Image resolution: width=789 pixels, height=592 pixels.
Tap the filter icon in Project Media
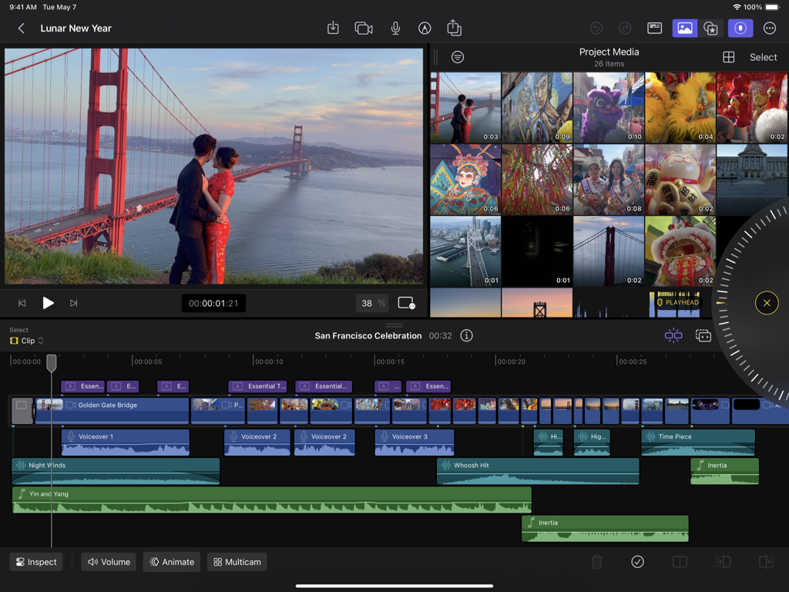click(x=458, y=56)
